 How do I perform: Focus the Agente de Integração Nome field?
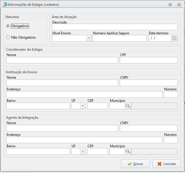pyautogui.click(x=62, y=128)
